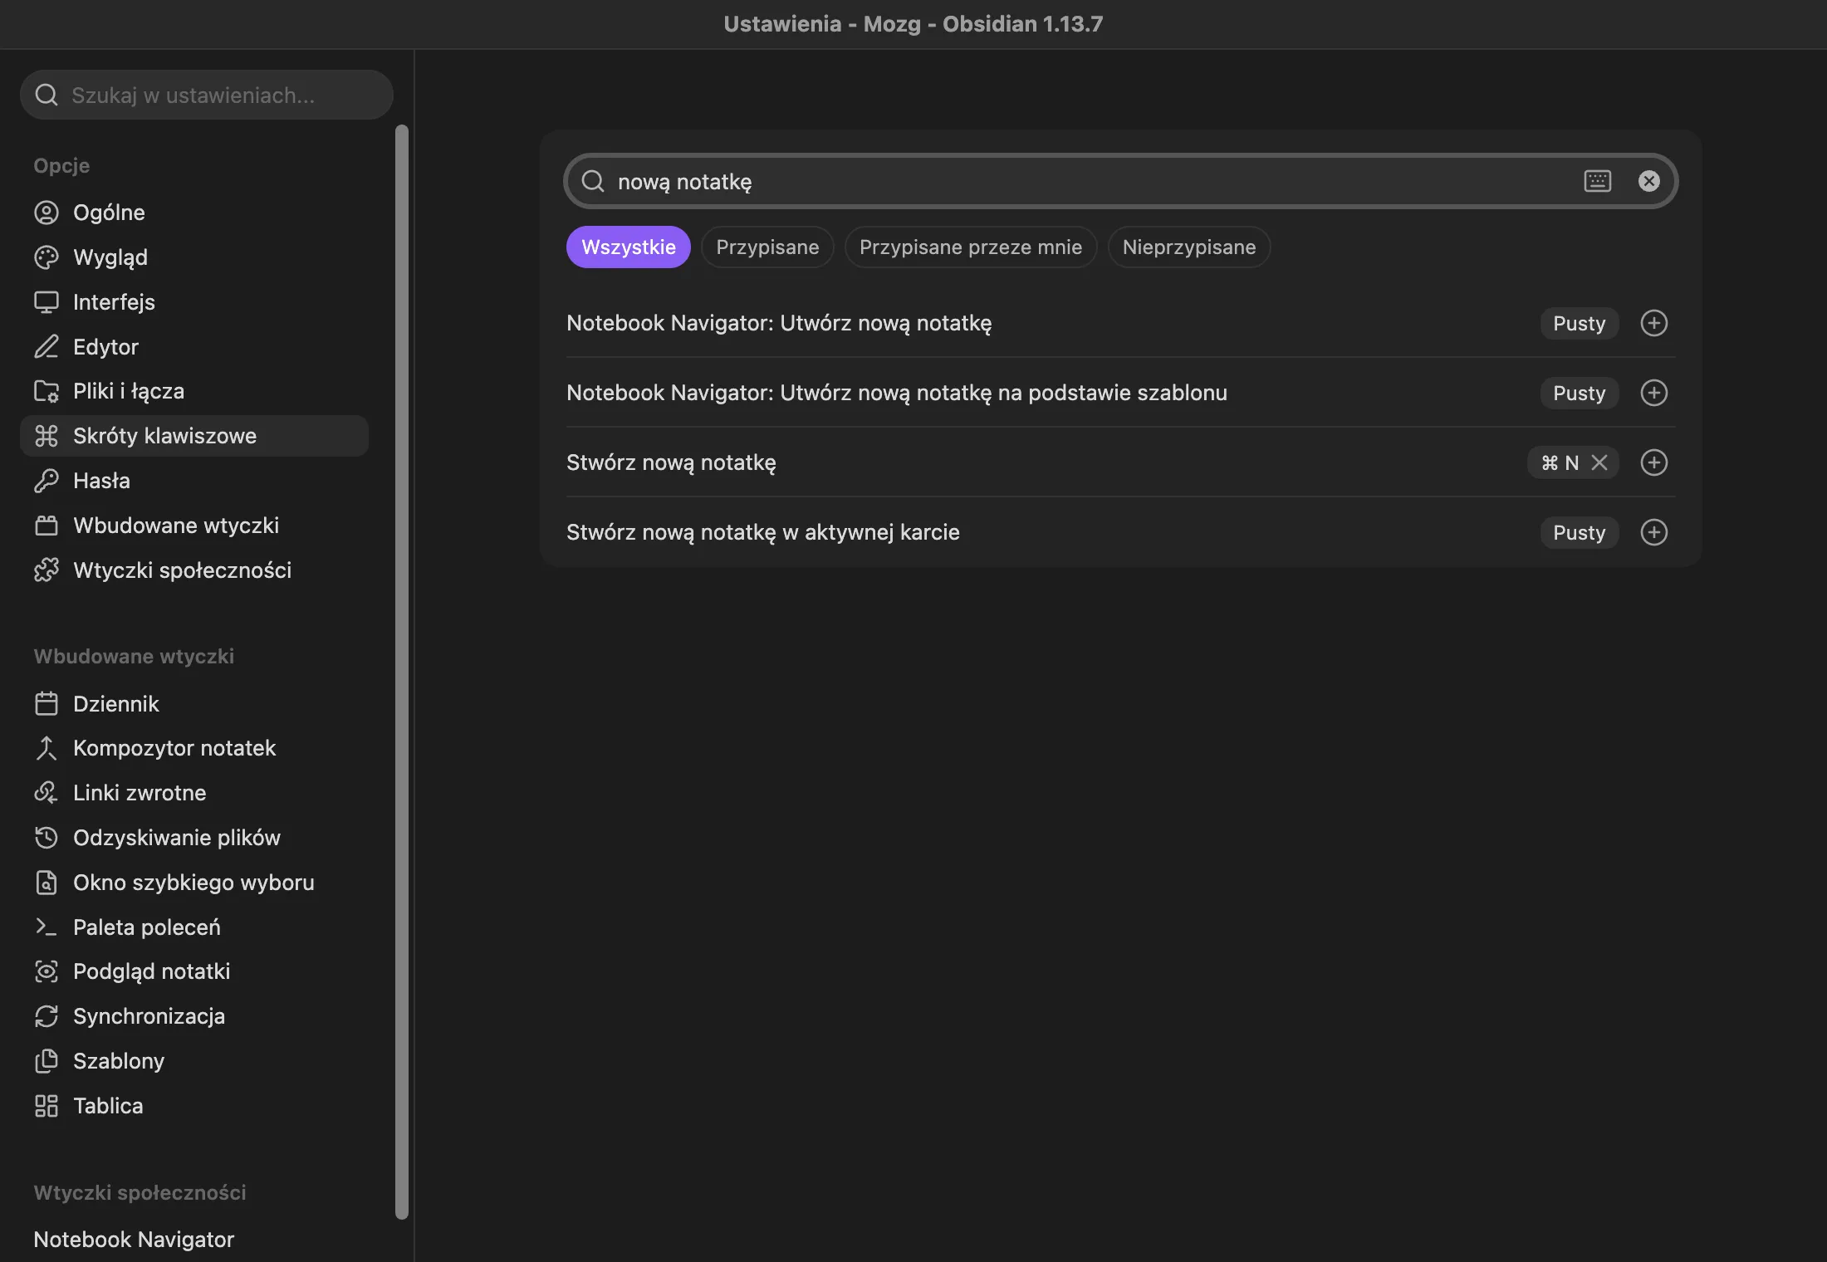Viewport: 1827px width, 1262px height.
Task: Open Ogólne settings section
Action: click(x=194, y=213)
